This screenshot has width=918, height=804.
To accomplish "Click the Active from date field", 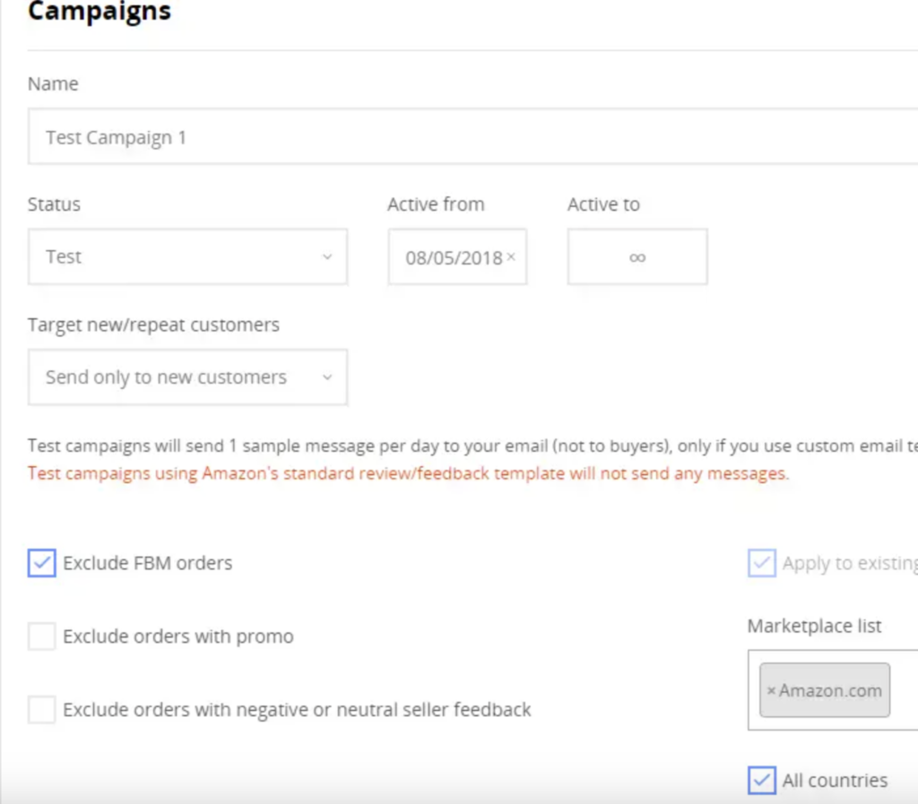I will click(x=457, y=257).
